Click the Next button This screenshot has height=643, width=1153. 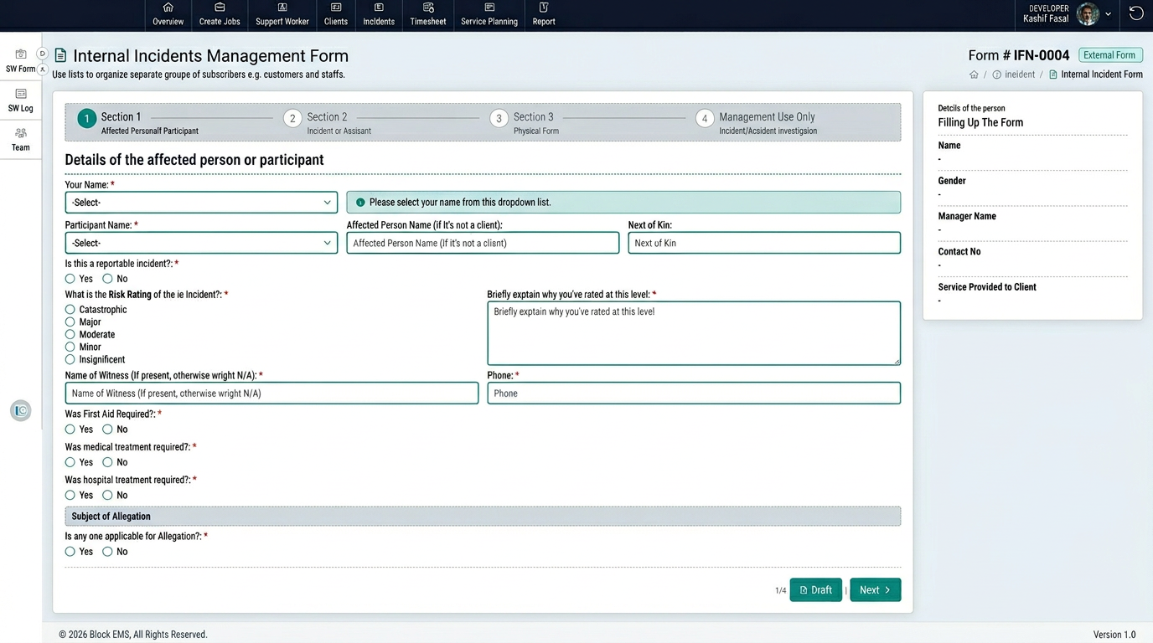875,590
